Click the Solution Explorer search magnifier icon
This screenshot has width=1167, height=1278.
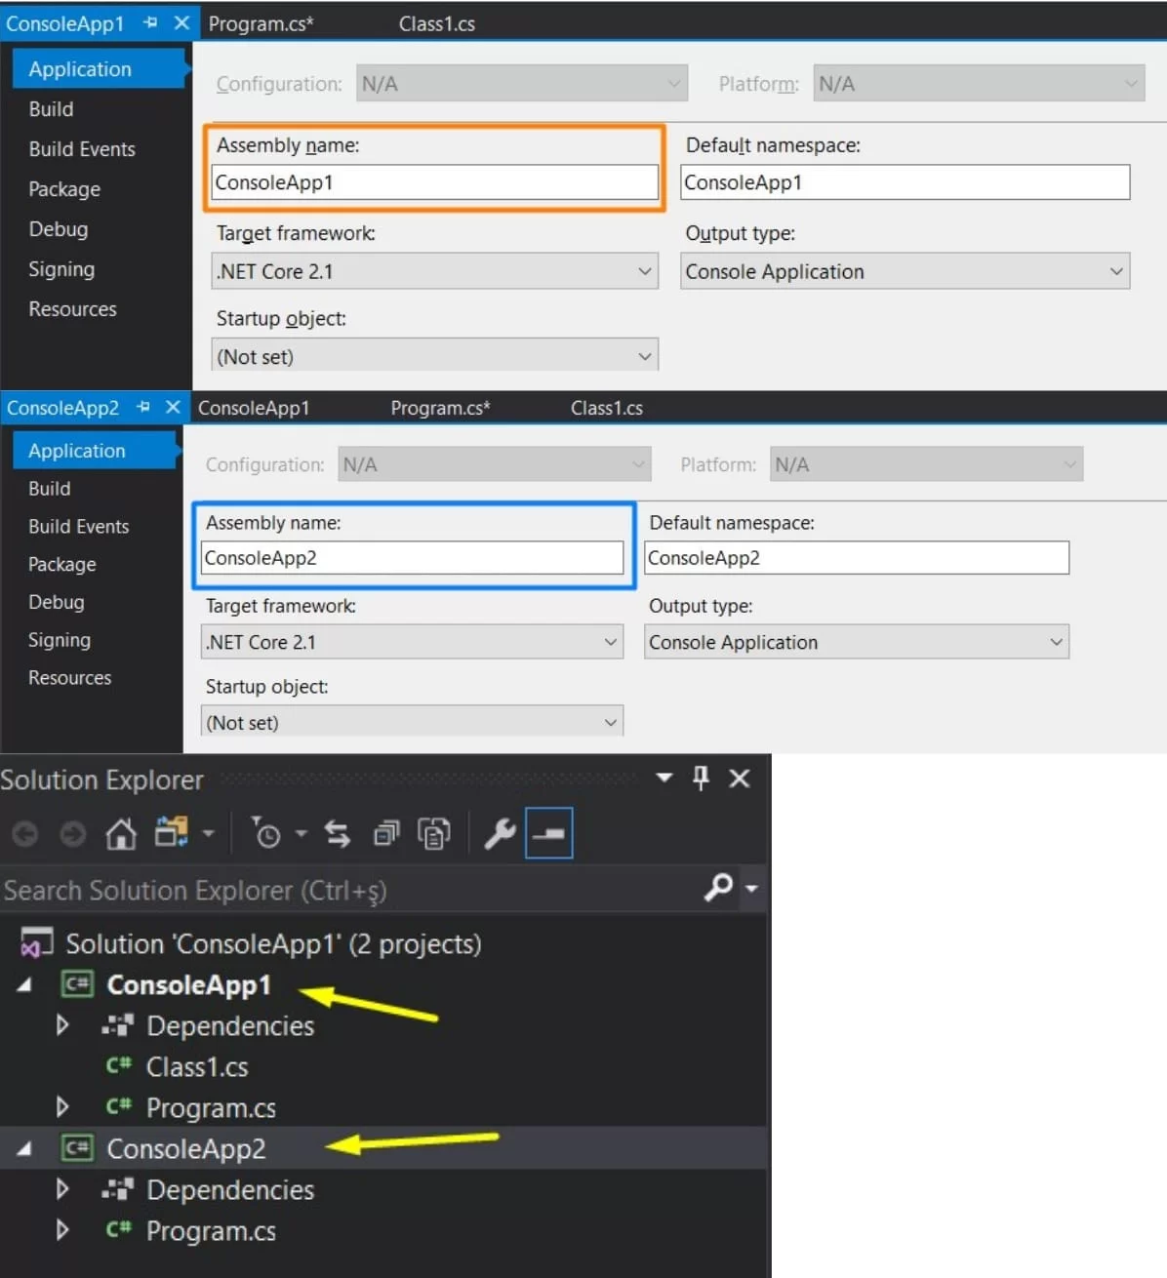pos(719,888)
